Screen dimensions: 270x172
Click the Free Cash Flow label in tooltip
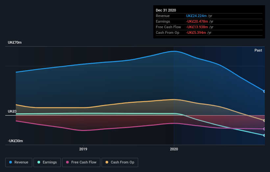point(168,27)
